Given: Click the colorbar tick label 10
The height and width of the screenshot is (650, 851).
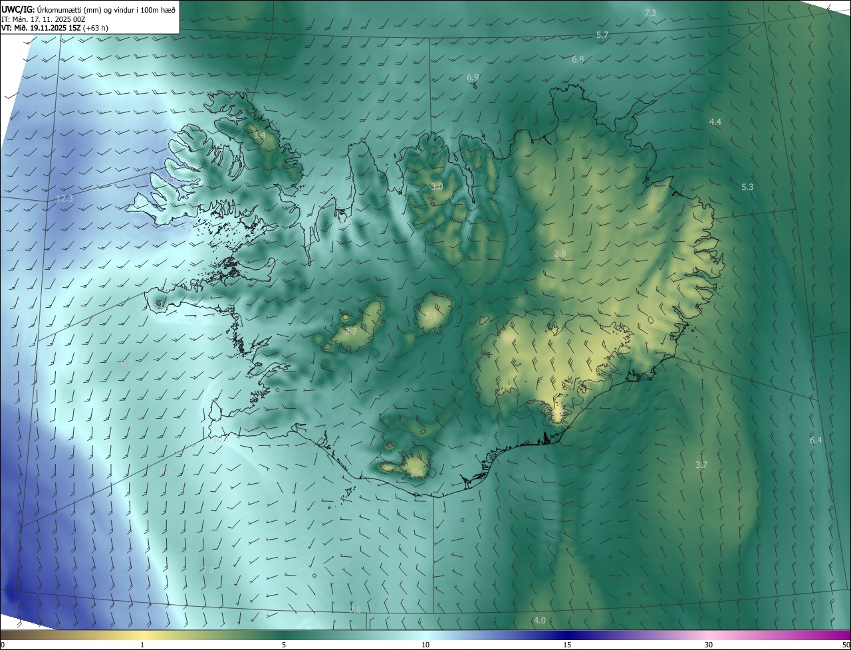Looking at the screenshot, I should pyautogui.click(x=425, y=645).
